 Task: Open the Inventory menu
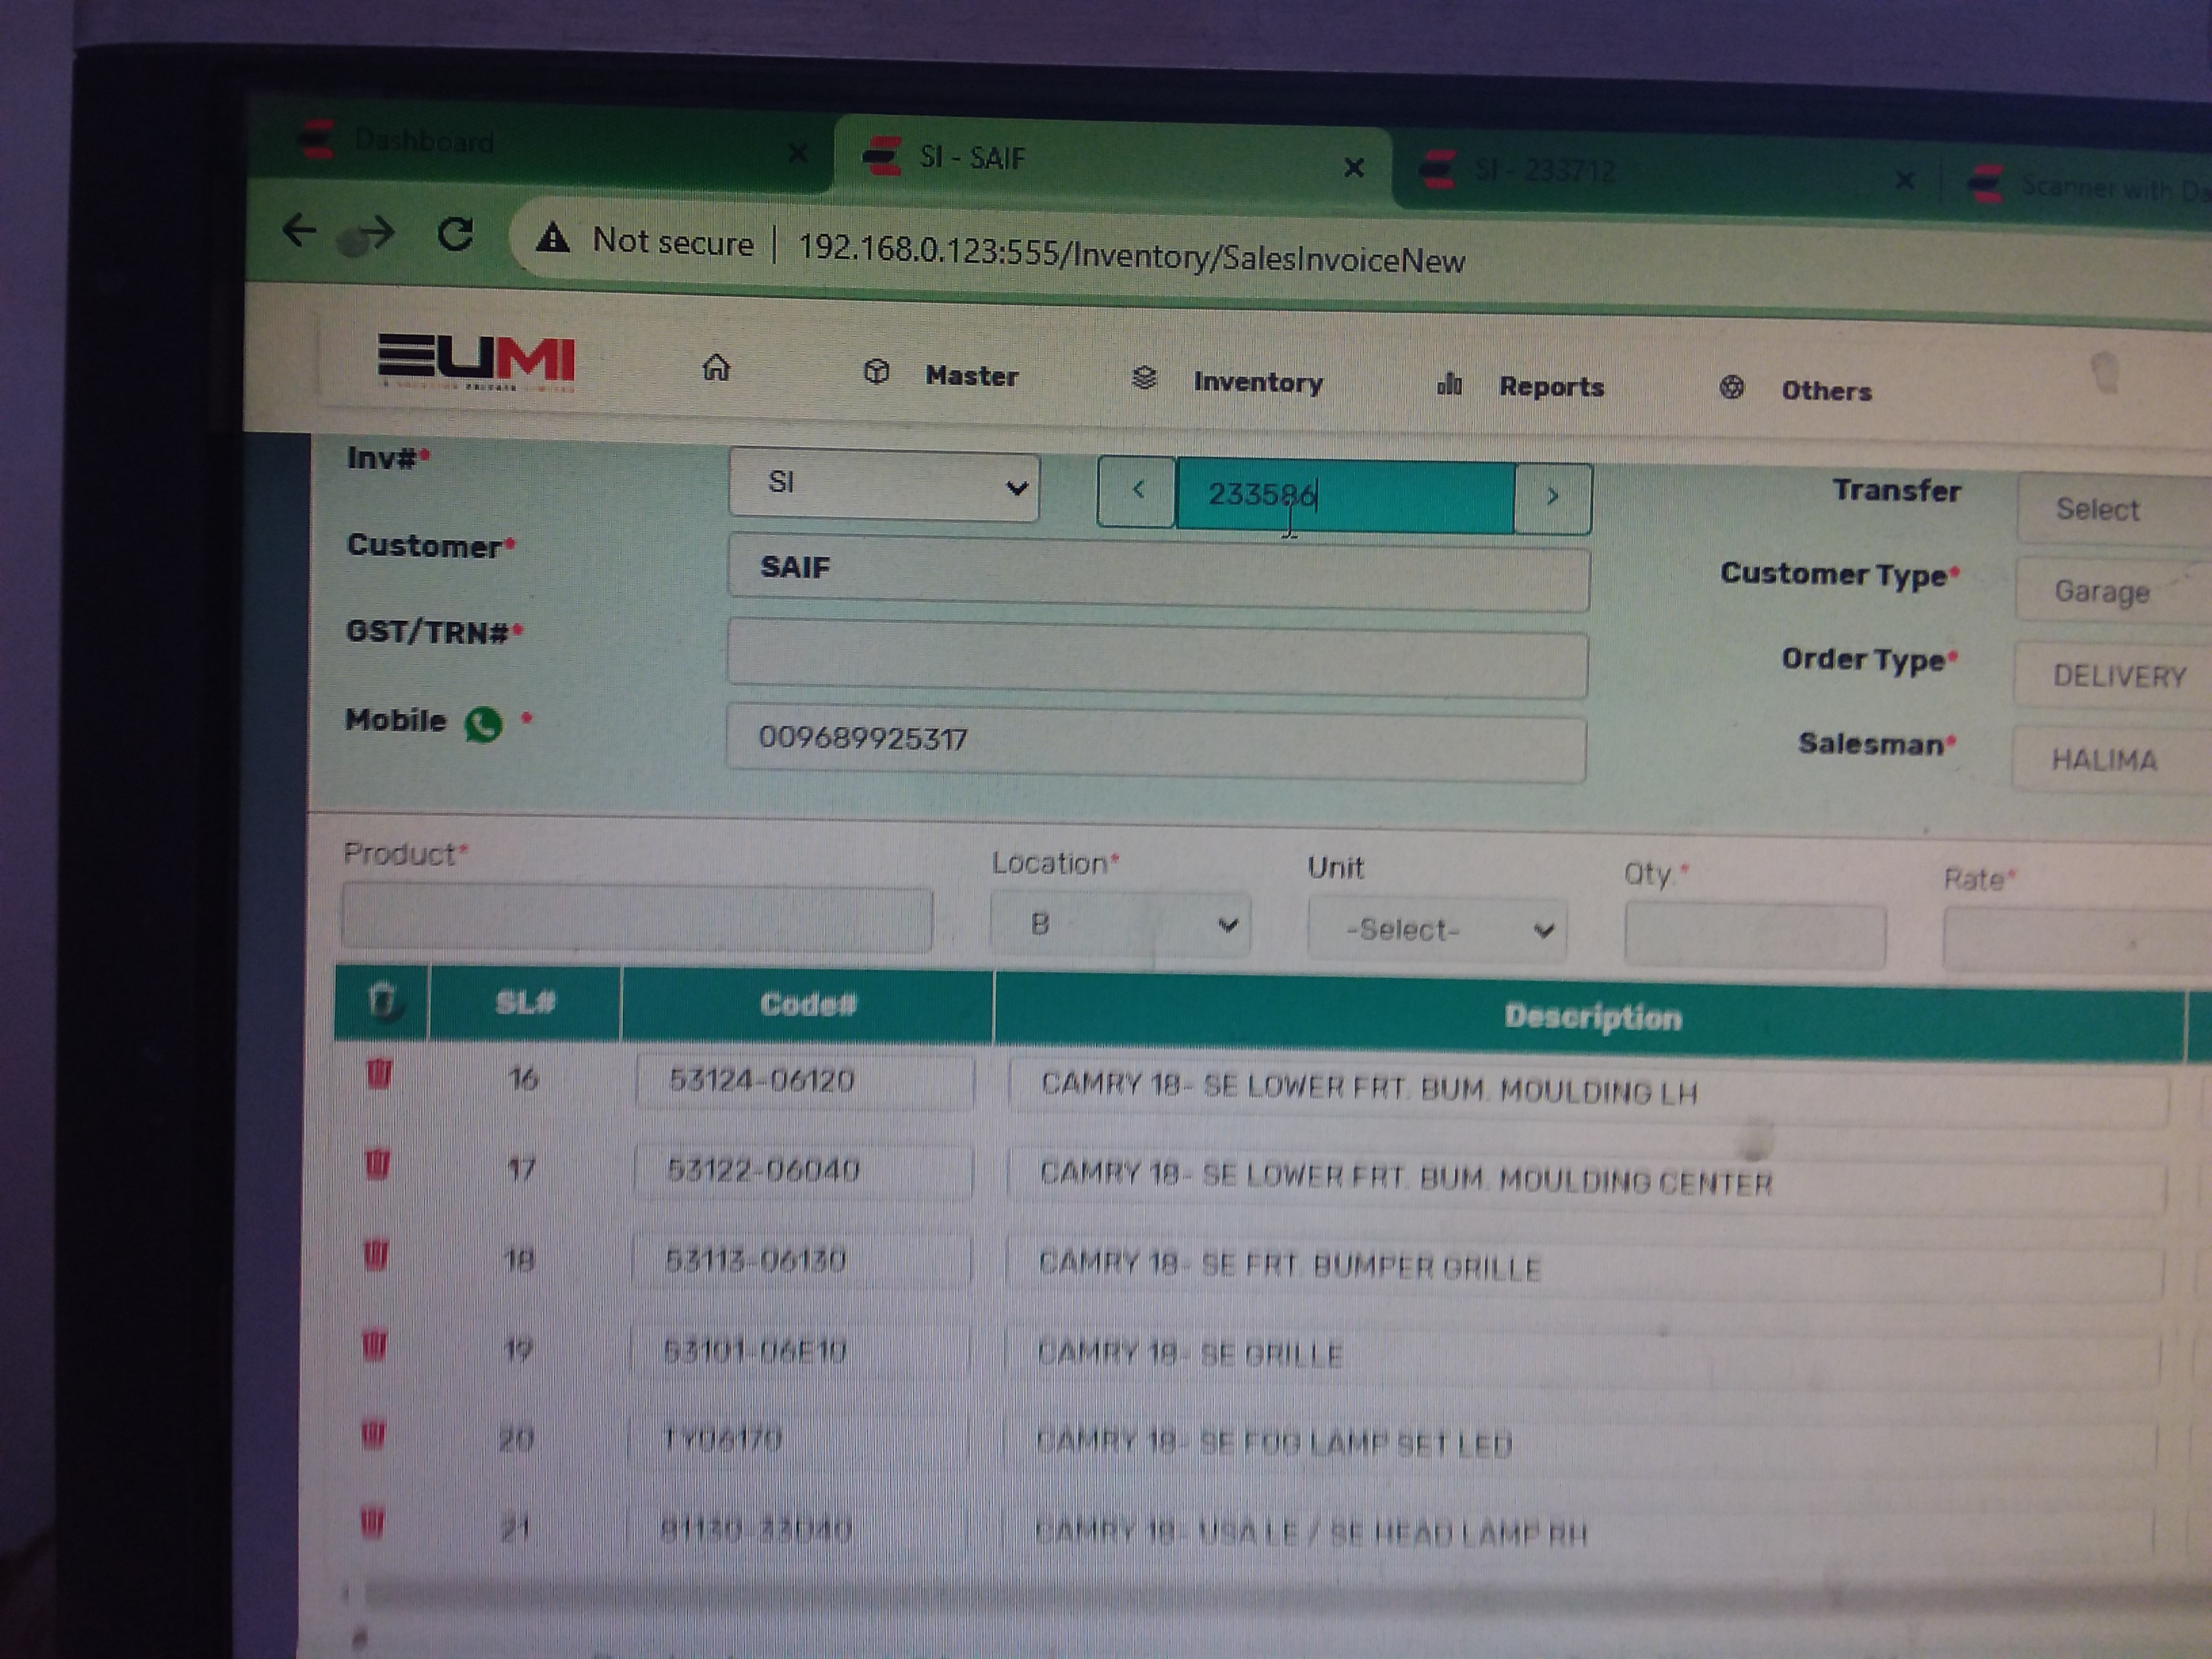point(1227,380)
